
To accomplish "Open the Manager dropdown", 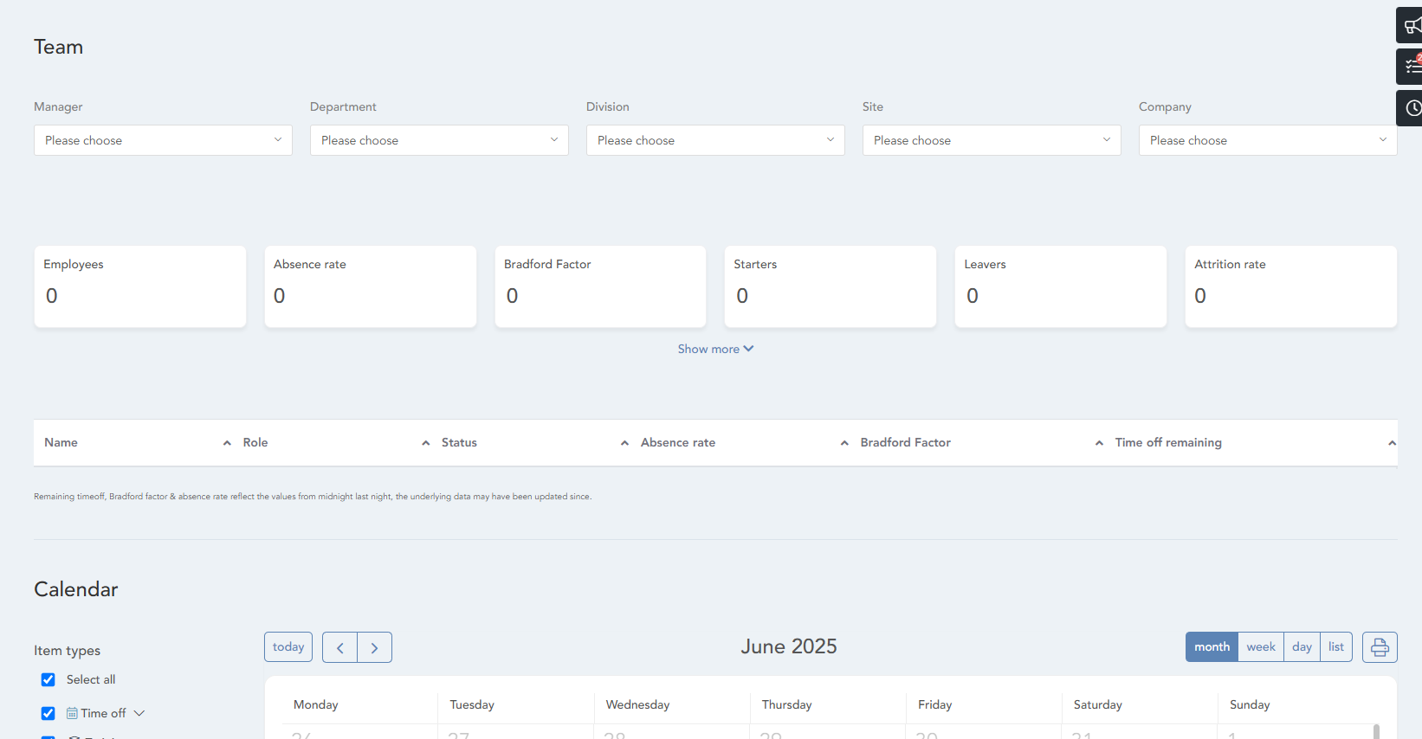I will tap(163, 140).
